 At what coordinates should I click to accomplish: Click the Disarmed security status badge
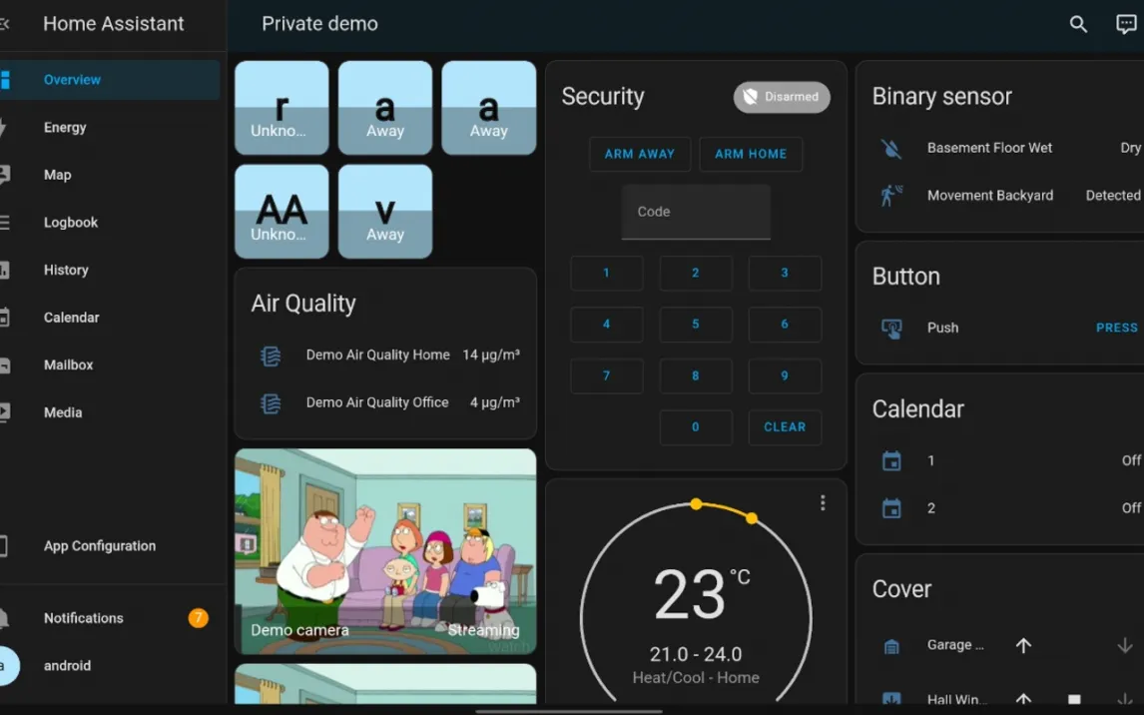click(x=782, y=97)
